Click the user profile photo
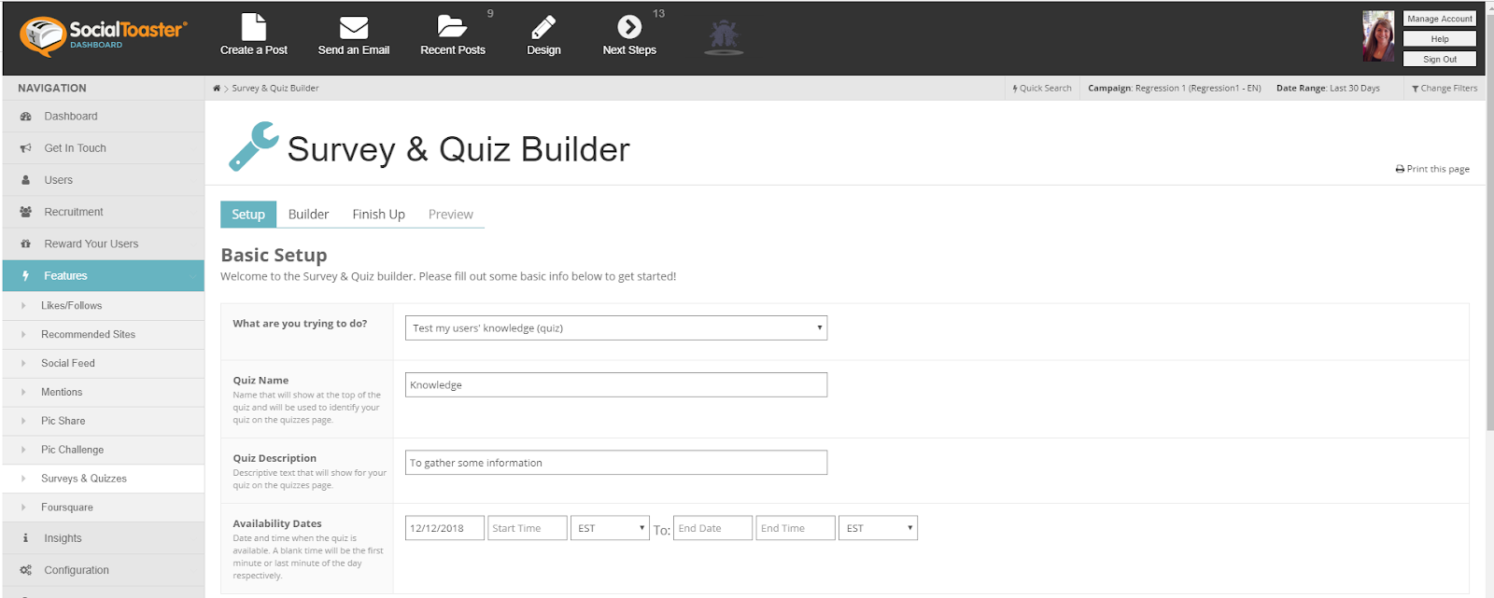 1378,36
